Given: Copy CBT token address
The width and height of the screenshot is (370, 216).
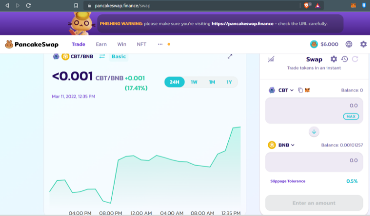Looking at the screenshot, I should pyautogui.click(x=300, y=90).
